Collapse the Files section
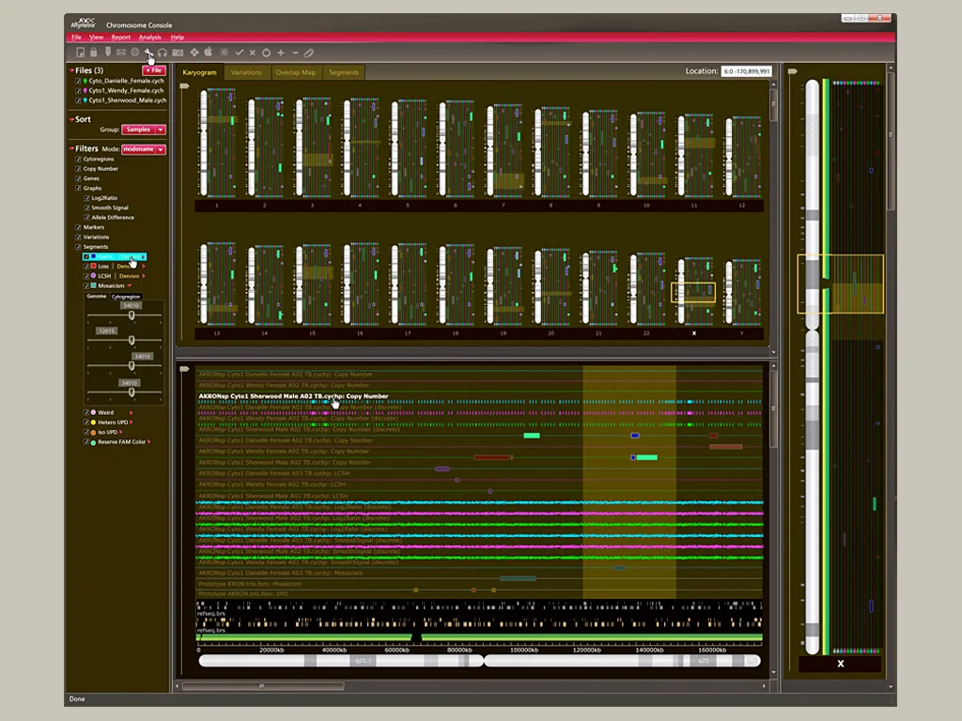 point(71,70)
